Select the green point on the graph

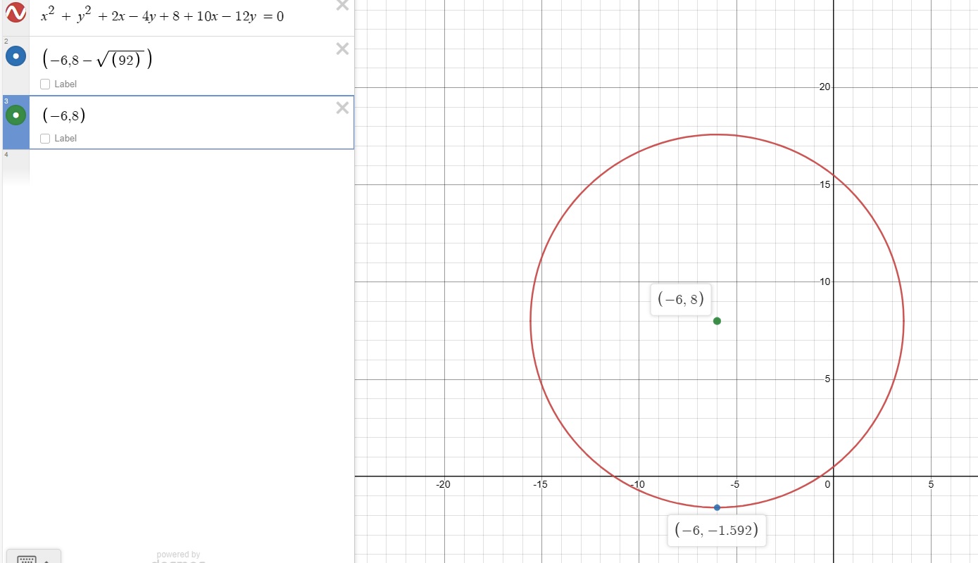[717, 321]
